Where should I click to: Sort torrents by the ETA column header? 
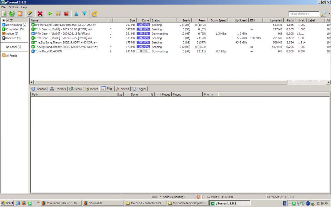pos(256,20)
